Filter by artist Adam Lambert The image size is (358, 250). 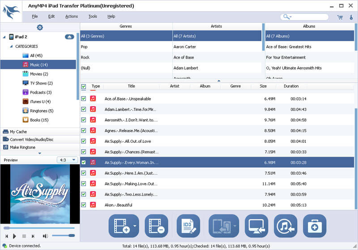click(217, 68)
